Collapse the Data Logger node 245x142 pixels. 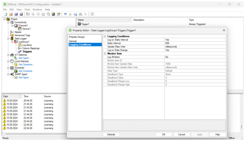(x=8, y=39)
